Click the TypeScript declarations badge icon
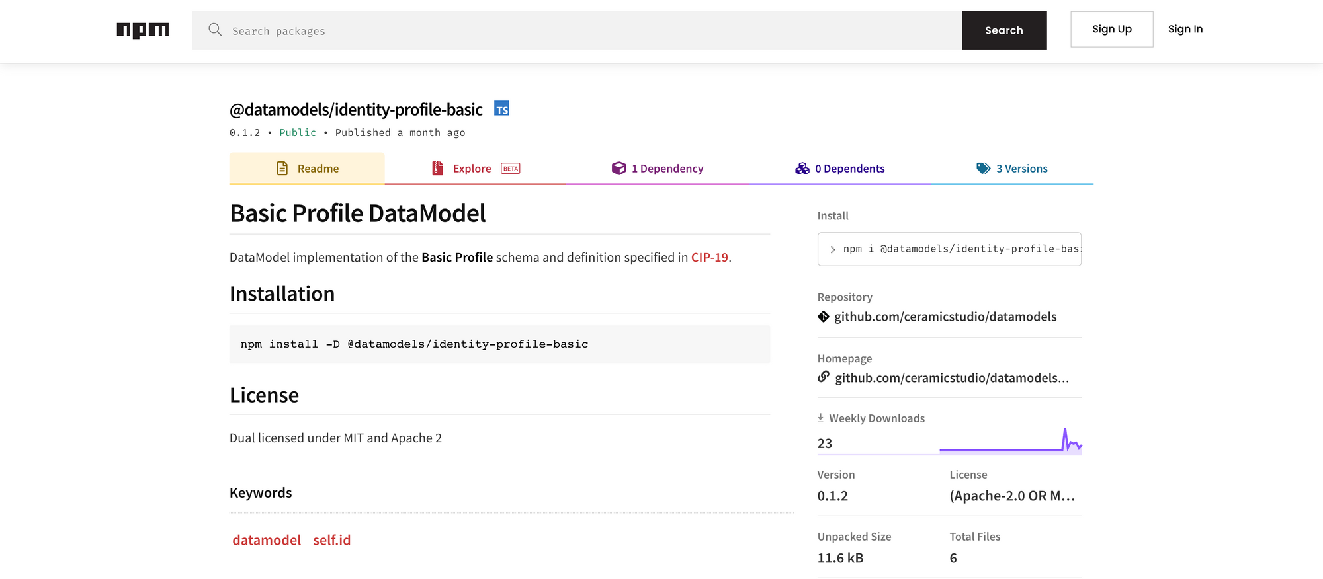 [x=502, y=109]
